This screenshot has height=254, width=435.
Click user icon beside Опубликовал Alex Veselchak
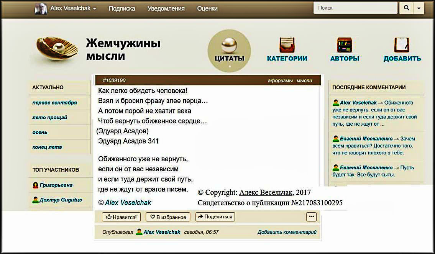coord(139,232)
